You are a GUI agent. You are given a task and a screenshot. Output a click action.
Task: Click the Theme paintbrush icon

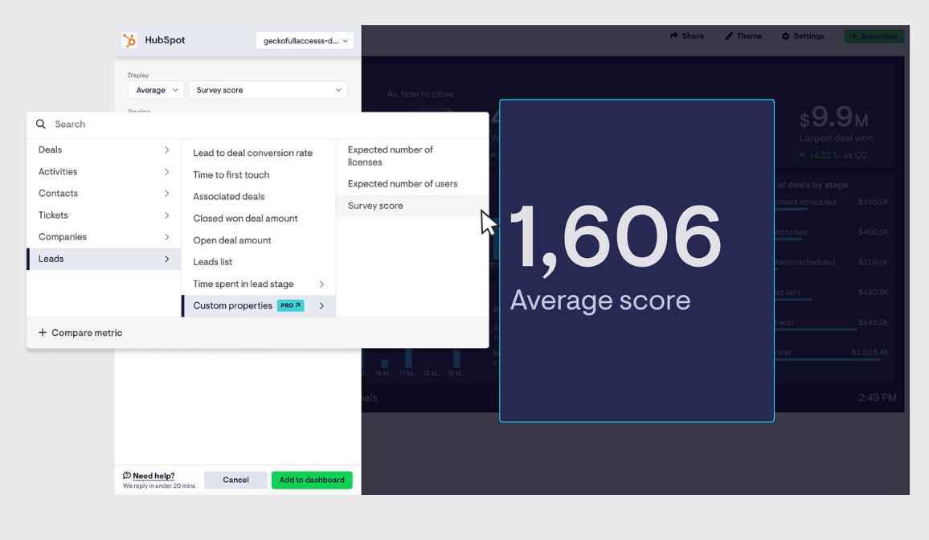(x=728, y=36)
